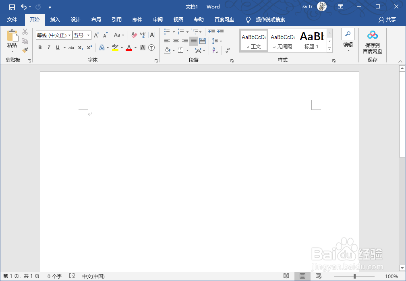Screen dimensions: 406x281
Task: Toggle strikethrough formatting
Action: 72,48
